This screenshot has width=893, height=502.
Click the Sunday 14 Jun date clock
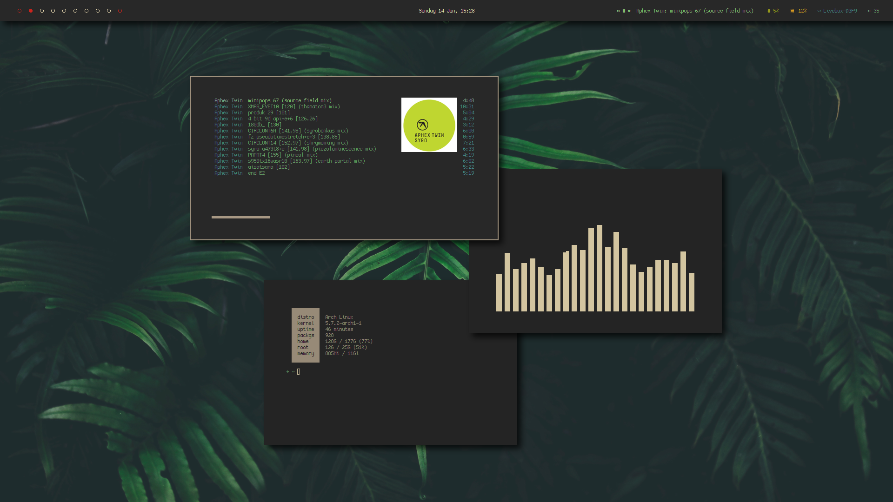[446, 11]
